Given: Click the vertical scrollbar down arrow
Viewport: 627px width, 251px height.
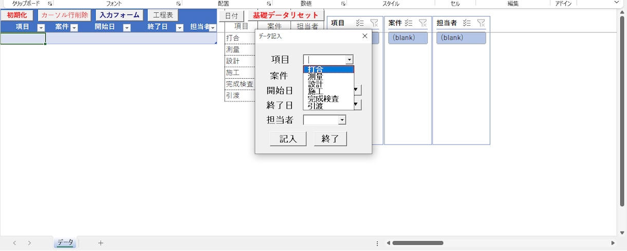Looking at the screenshot, I should click(x=623, y=232).
